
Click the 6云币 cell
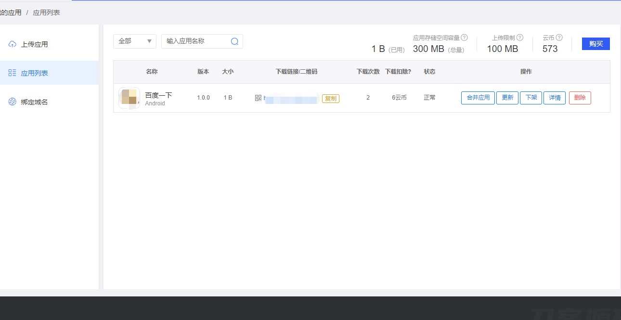pyautogui.click(x=399, y=98)
